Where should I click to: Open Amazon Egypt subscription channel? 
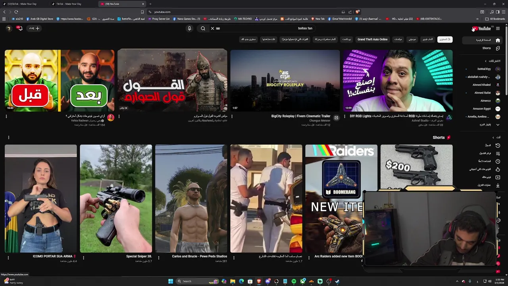pyautogui.click(x=483, y=109)
